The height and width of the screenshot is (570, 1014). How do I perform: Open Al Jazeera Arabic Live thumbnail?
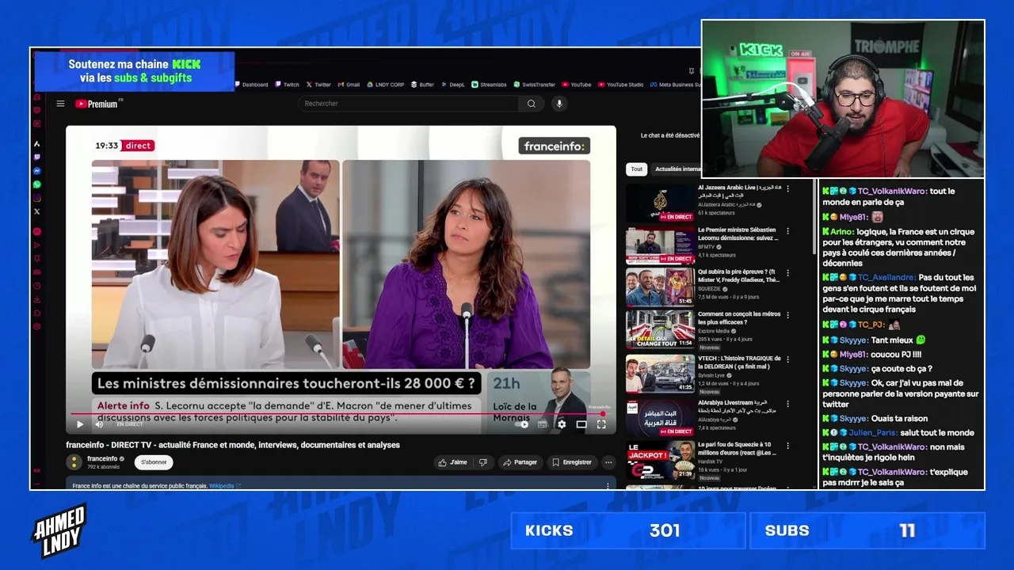point(661,203)
